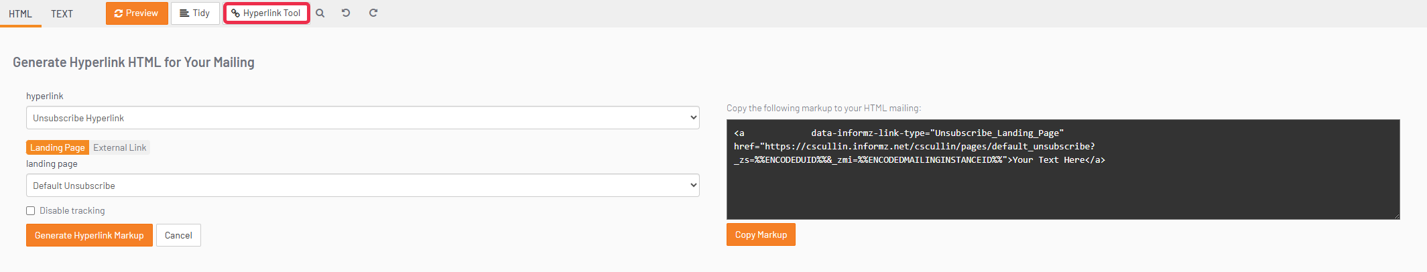The height and width of the screenshot is (272, 1427).
Task: Open the Unsubscribe Hyperlink dropdown
Action: point(363,118)
